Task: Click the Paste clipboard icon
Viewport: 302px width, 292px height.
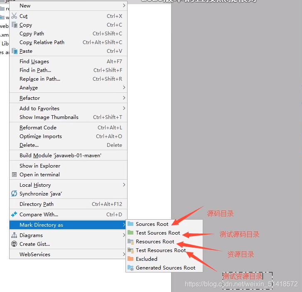Action: (x=15, y=51)
